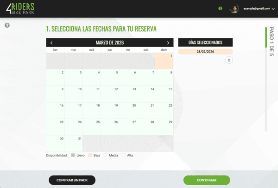Image resolution: width=278 pixels, height=188 pixels.
Task: Click the Lleno availability legend swatch
Action: (x=73, y=155)
